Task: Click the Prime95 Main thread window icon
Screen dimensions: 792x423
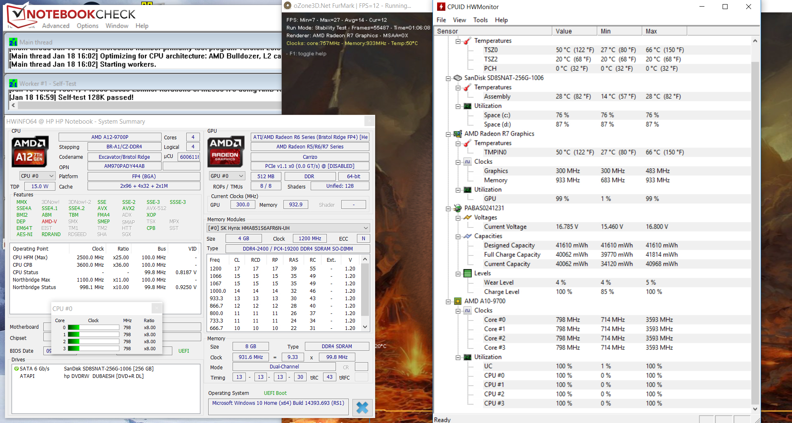Action: click(x=13, y=42)
